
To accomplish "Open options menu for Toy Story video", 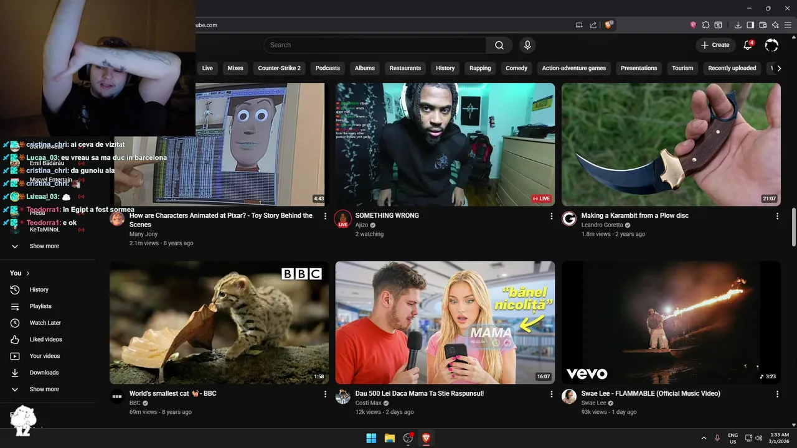I will [x=325, y=216].
